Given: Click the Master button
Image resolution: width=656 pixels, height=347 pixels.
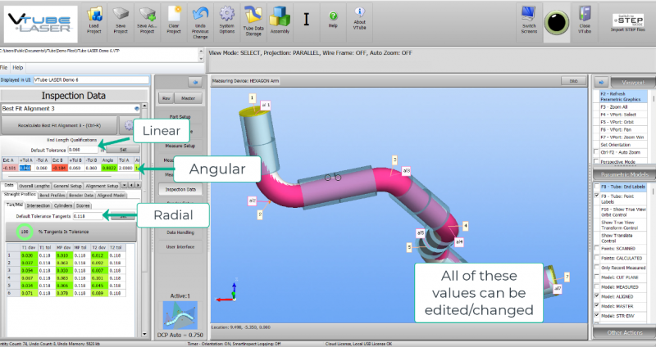Looking at the screenshot, I should 188,98.
